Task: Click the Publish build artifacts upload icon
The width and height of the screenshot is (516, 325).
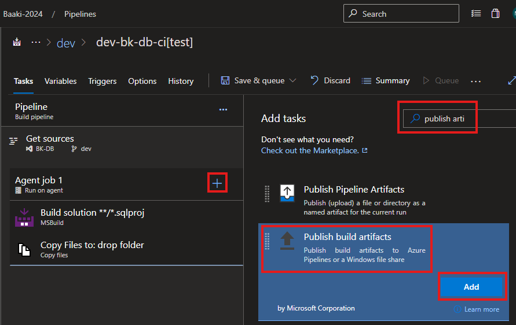Action: pos(287,241)
